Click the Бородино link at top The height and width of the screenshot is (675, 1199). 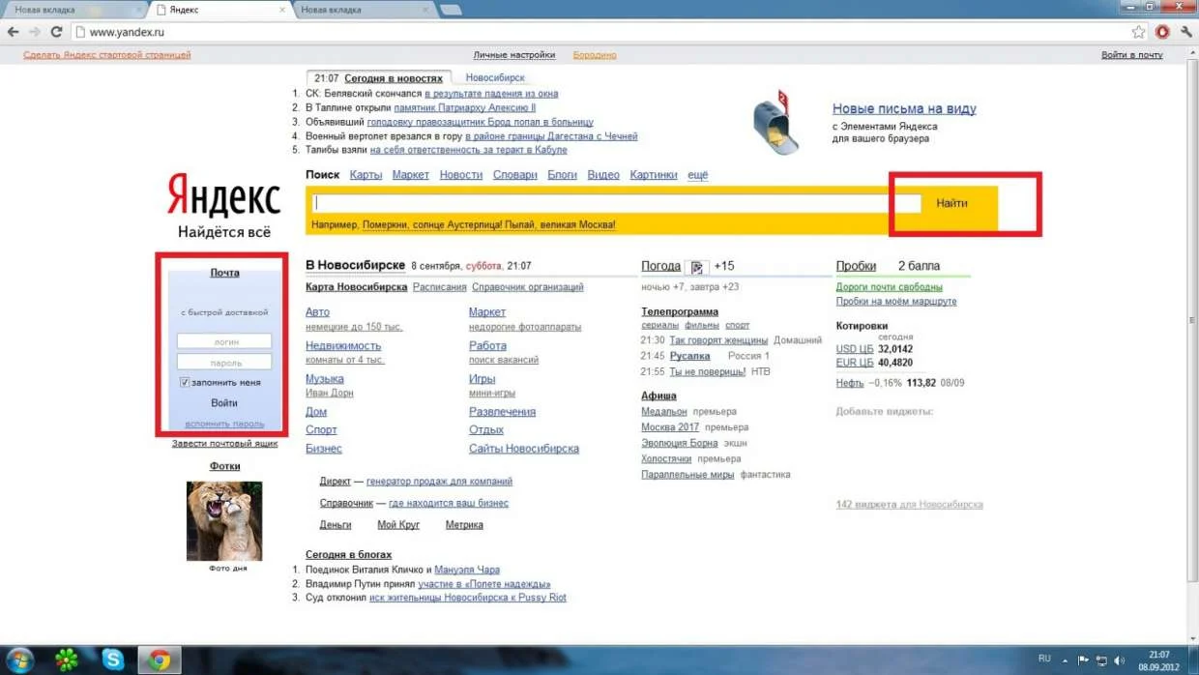point(595,55)
